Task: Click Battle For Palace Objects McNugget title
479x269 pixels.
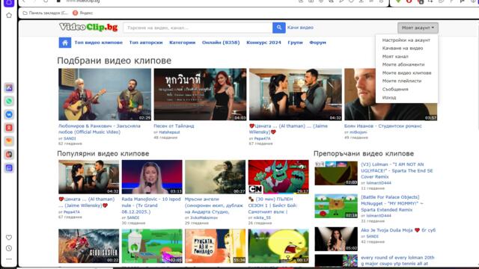Action: (392, 203)
